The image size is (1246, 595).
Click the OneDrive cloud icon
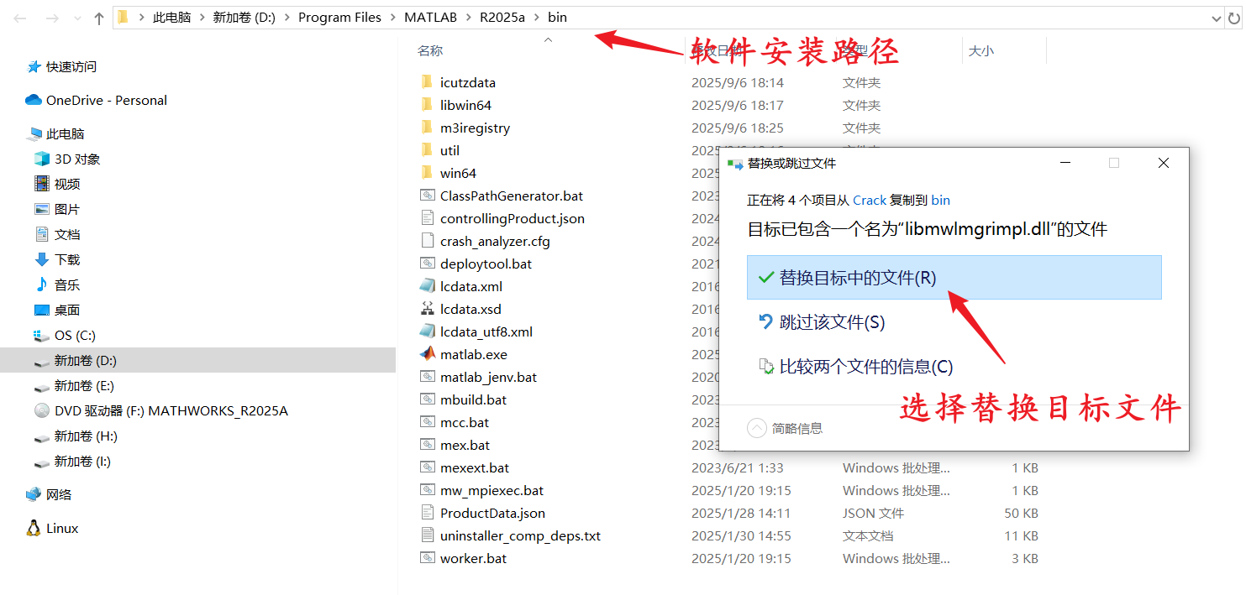tap(34, 100)
